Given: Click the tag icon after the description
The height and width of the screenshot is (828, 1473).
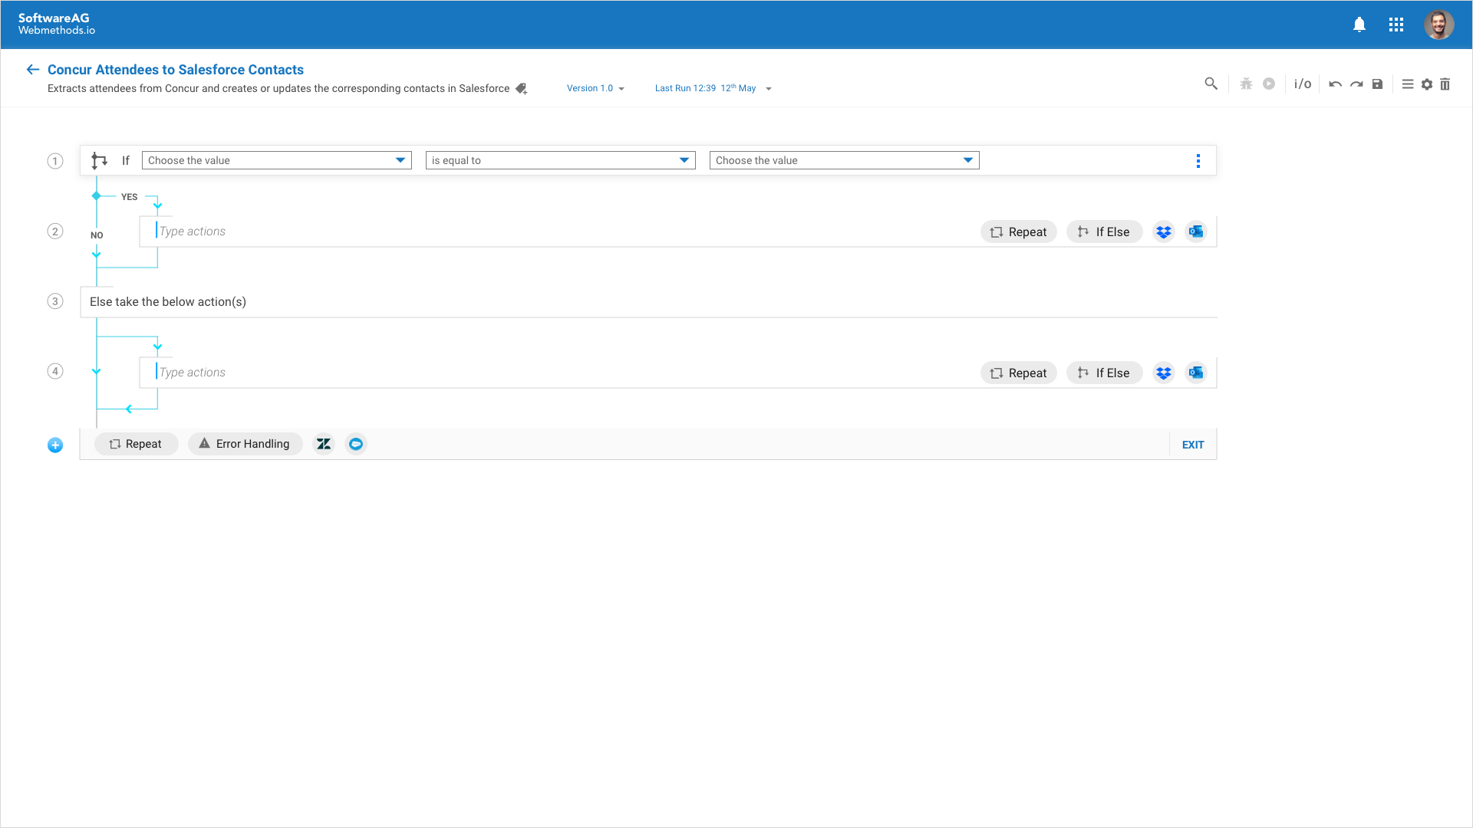Looking at the screenshot, I should point(522,88).
